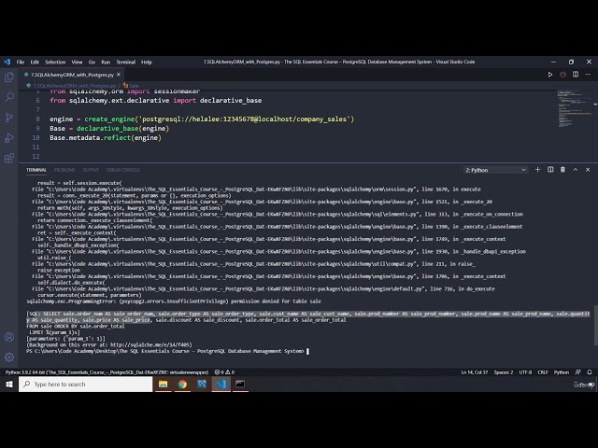Open the Help menu

point(147,63)
